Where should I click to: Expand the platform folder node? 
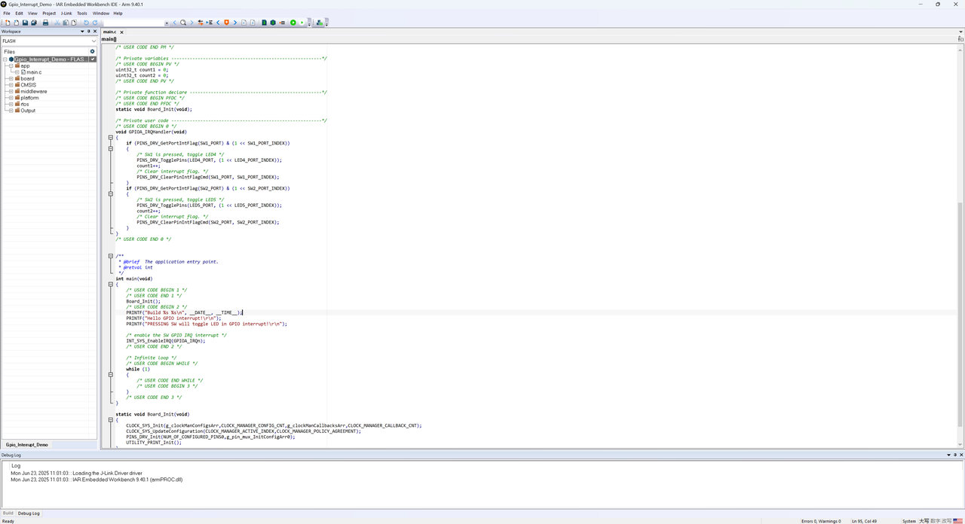point(11,98)
